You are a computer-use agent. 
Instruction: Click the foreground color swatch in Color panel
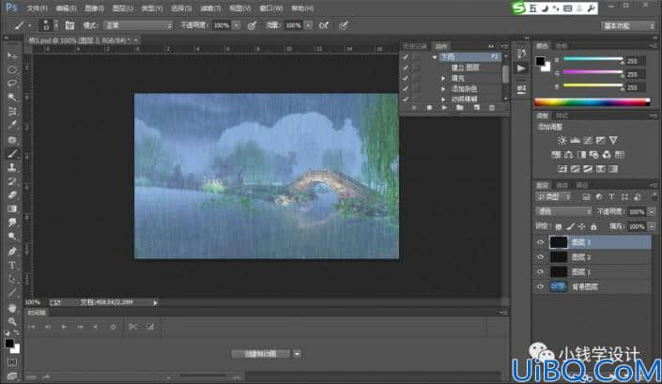click(540, 61)
